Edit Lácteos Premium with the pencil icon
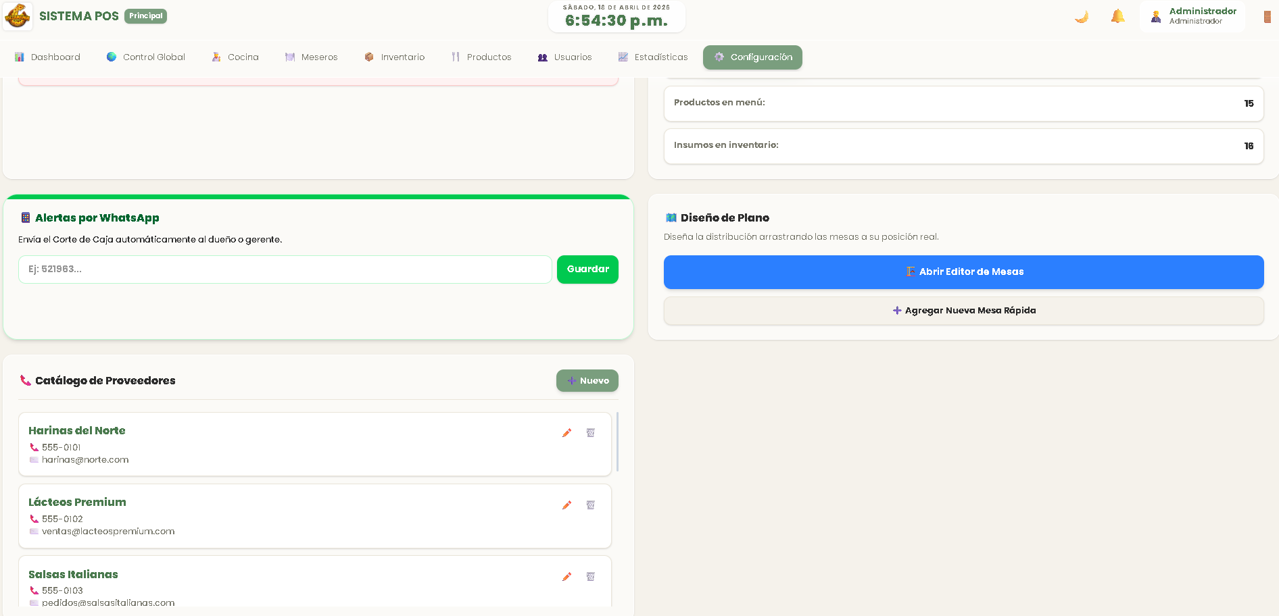Viewport: 1279px width, 616px height. pos(566,505)
